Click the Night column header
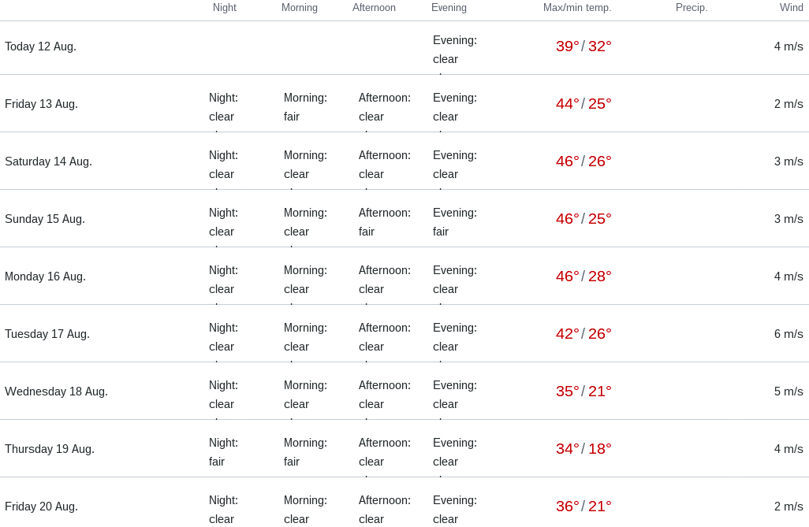809x527 pixels. tap(225, 8)
